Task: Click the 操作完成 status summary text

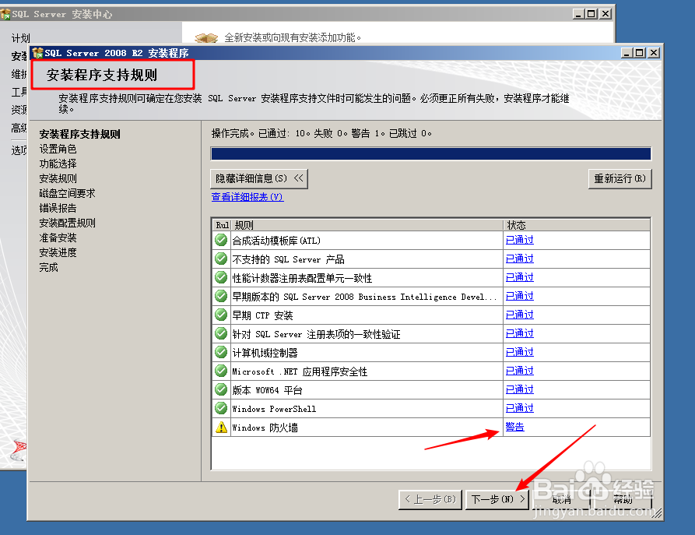Action: click(x=321, y=133)
